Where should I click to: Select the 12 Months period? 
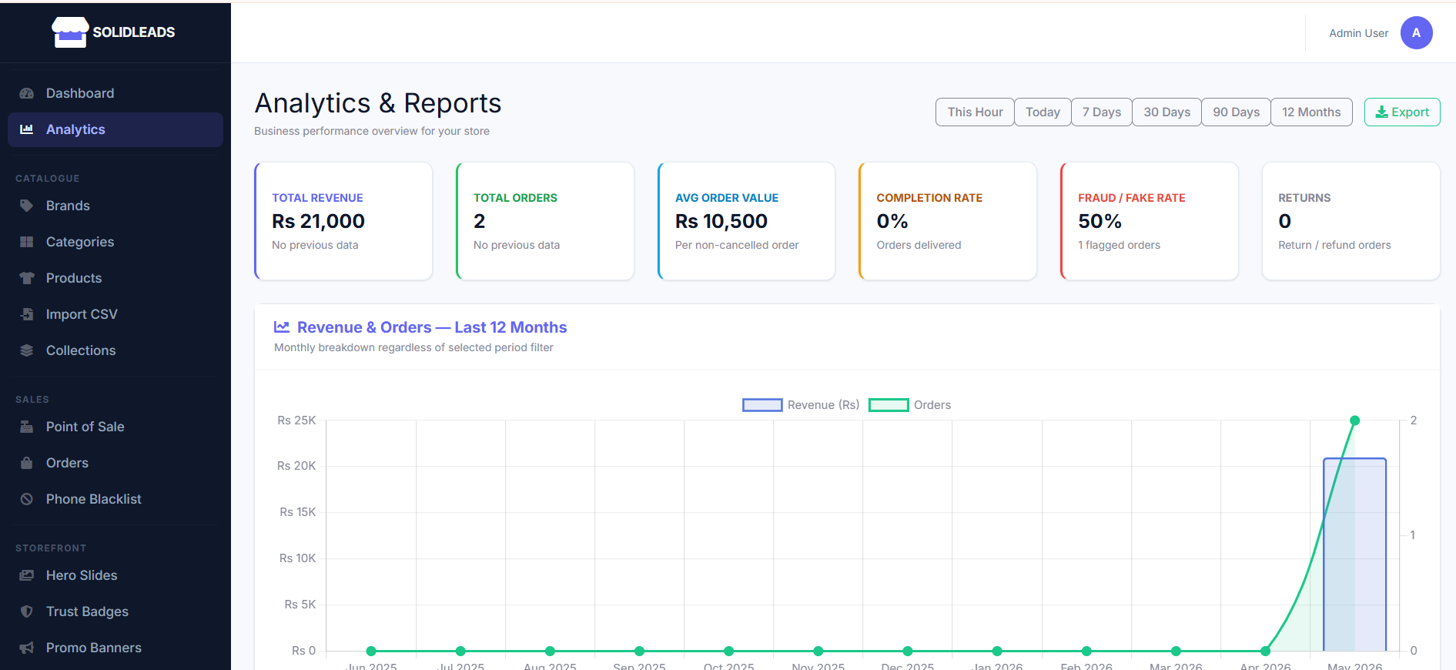1311,112
